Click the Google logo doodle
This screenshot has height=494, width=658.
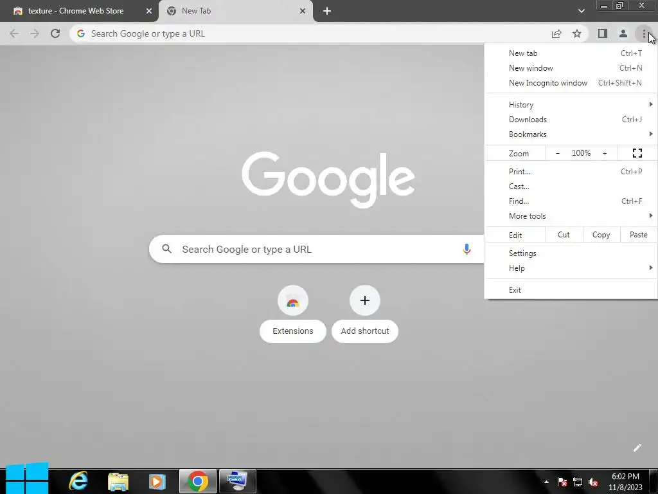pos(328,179)
